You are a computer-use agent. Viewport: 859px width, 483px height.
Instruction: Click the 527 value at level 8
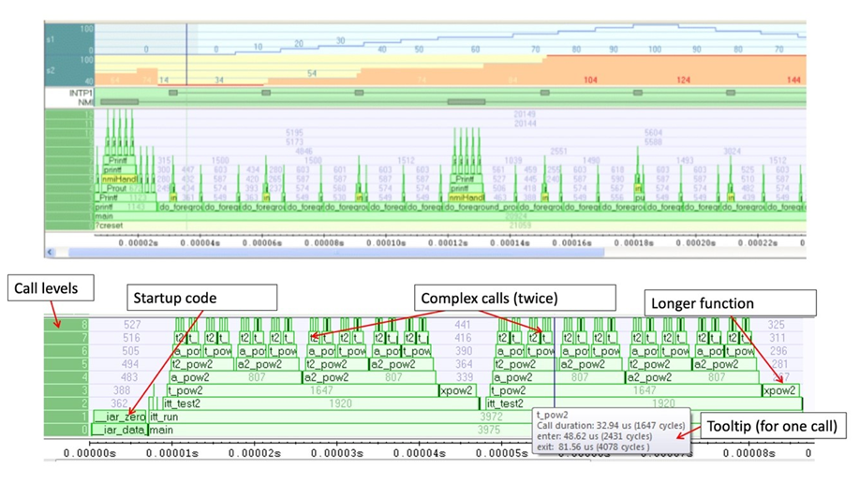tap(132, 325)
